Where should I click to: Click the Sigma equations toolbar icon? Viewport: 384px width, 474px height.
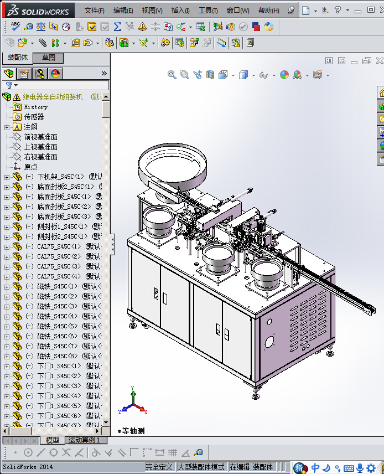pyautogui.click(x=117, y=26)
